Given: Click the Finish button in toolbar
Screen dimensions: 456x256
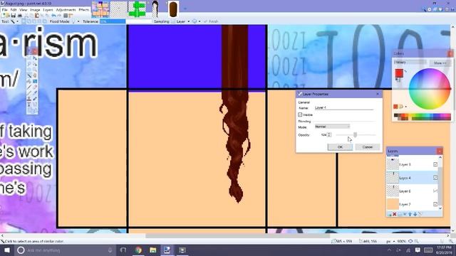Looking at the screenshot, I should coord(211,21).
